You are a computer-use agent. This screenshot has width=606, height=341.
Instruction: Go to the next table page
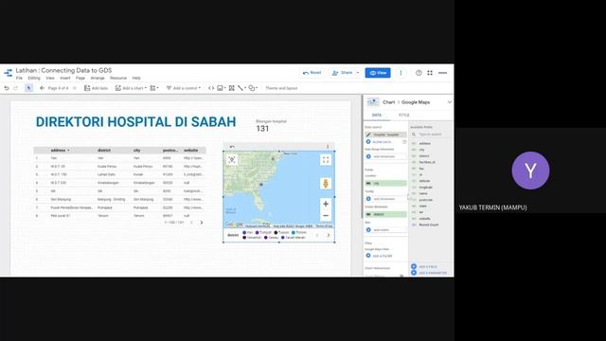(202, 223)
